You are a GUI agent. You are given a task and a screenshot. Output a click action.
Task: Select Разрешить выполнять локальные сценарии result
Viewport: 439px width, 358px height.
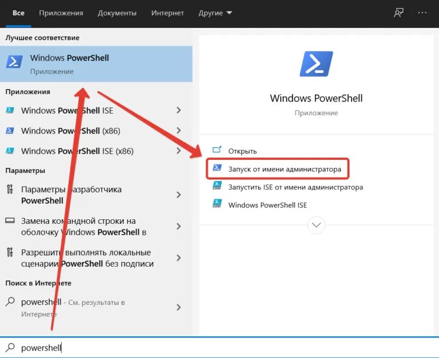[x=87, y=258]
